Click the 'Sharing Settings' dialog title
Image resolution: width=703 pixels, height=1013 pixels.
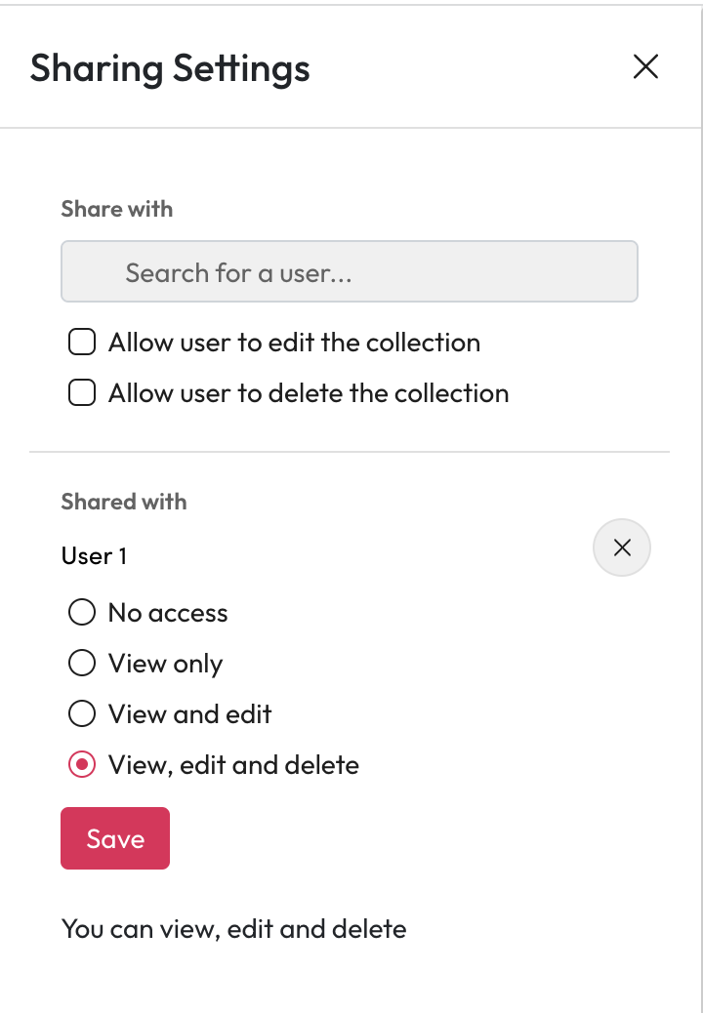coord(169,67)
